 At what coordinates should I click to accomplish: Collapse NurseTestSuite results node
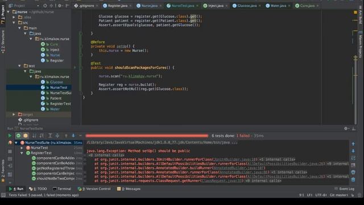[16, 143]
